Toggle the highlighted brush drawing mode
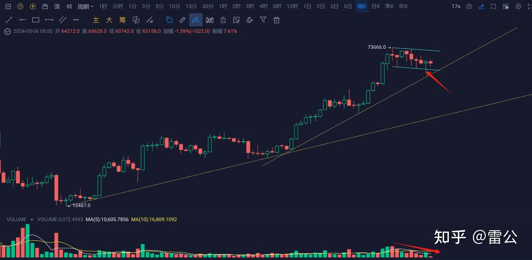This screenshot has height=260, width=532. pyautogui.click(x=196, y=20)
